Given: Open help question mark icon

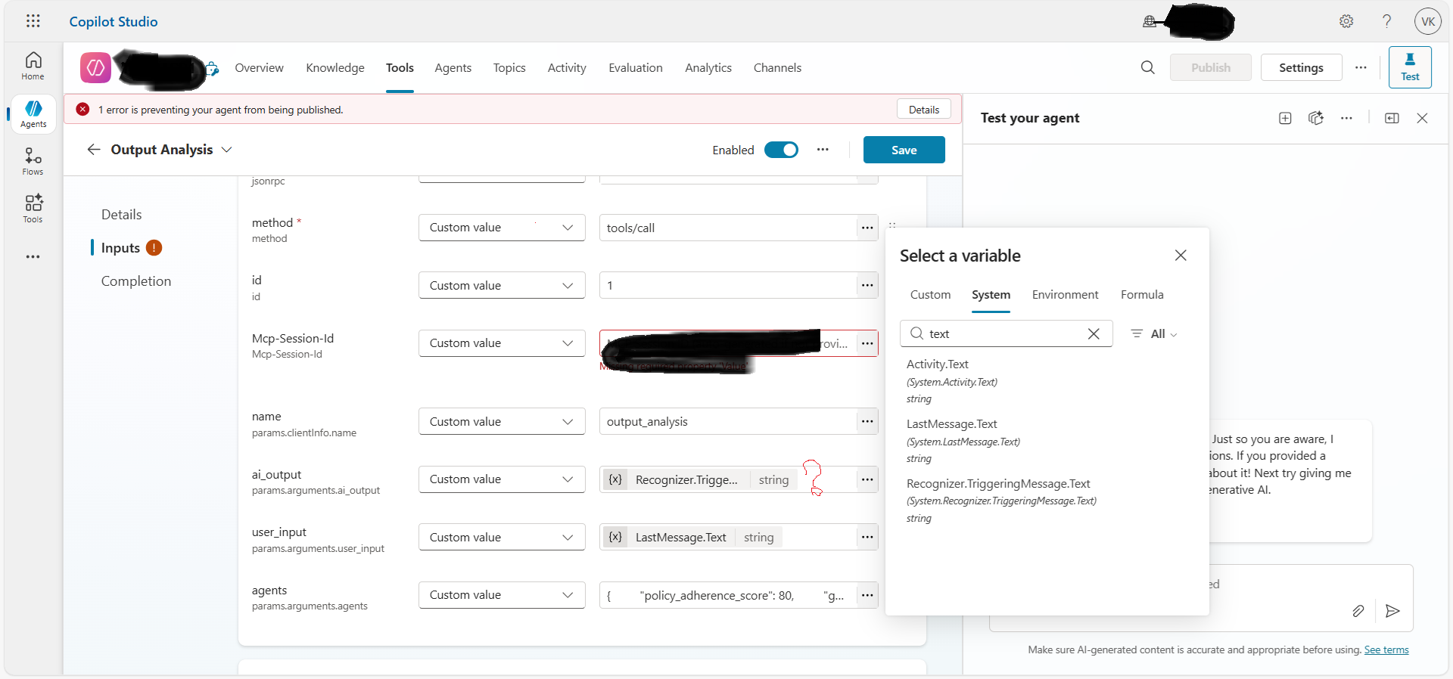Looking at the screenshot, I should (x=1386, y=21).
